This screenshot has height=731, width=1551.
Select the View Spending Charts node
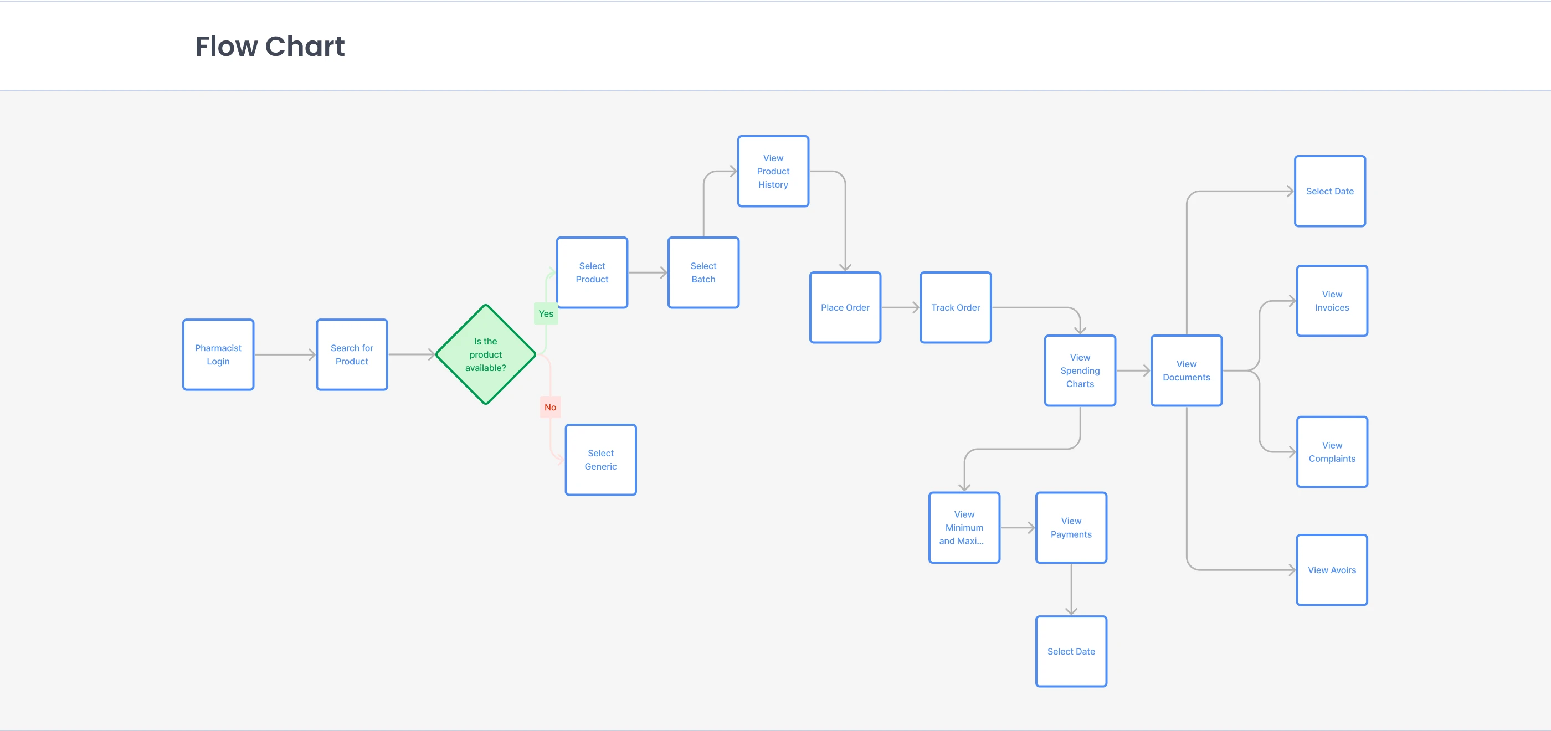1080,371
